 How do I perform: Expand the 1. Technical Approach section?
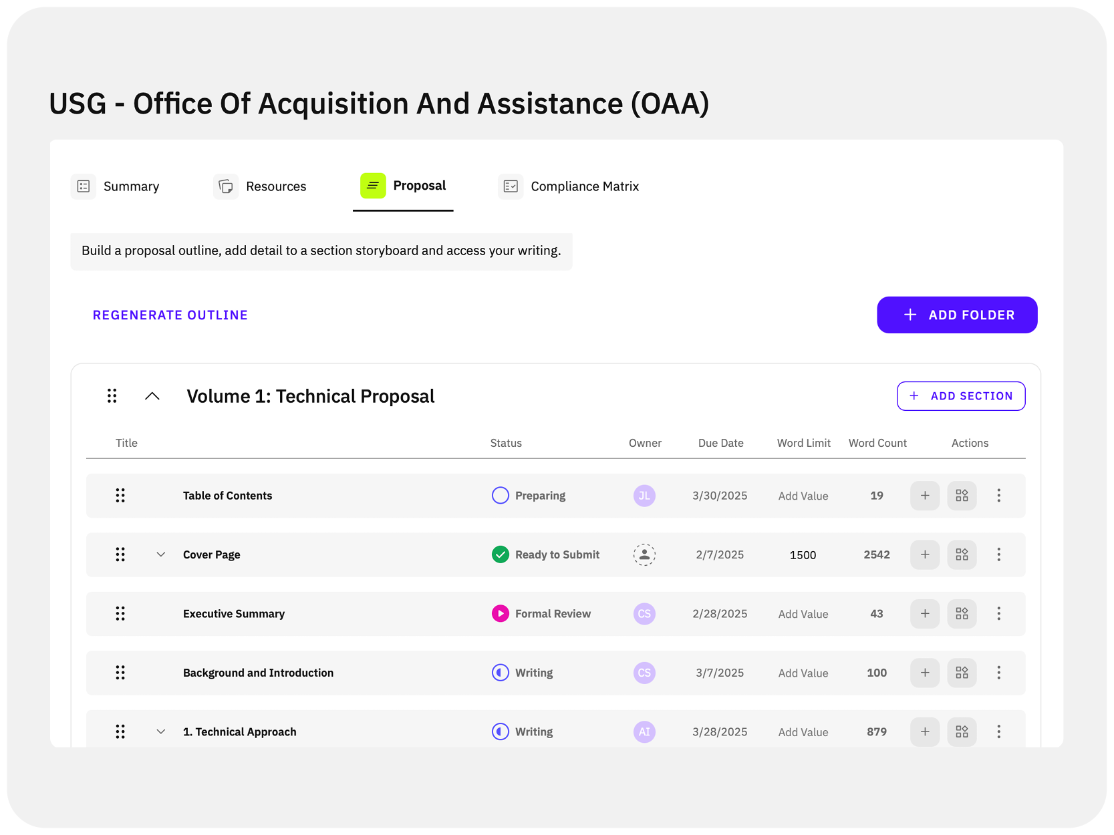(161, 731)
